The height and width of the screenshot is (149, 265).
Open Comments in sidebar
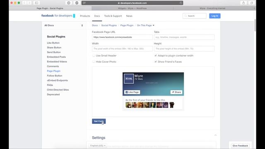[x=53, y=66]
